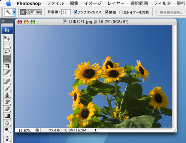Open the 解析 menu
The height and width of the screenshot is (143, 186).
(181, 3)
